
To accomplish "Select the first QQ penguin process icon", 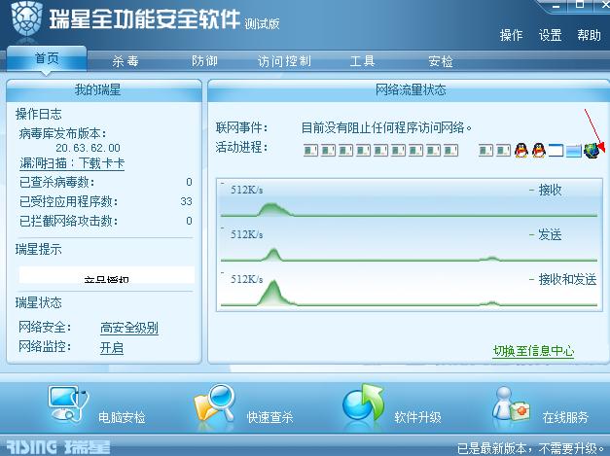I will 521,150.
